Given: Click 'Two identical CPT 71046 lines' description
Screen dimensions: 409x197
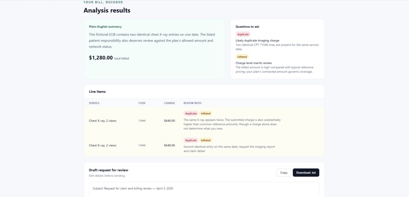Looking at the screenshot, I should (x=277, y=47).
